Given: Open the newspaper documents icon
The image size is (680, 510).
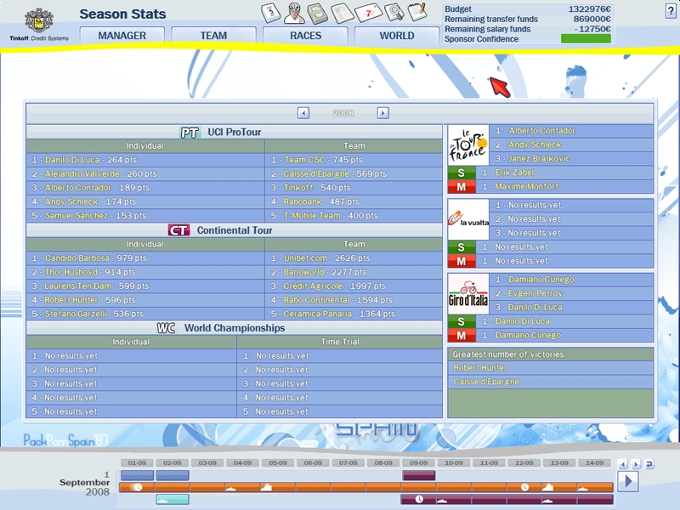Looking at the screenshot, I should (x=343, y=13).
